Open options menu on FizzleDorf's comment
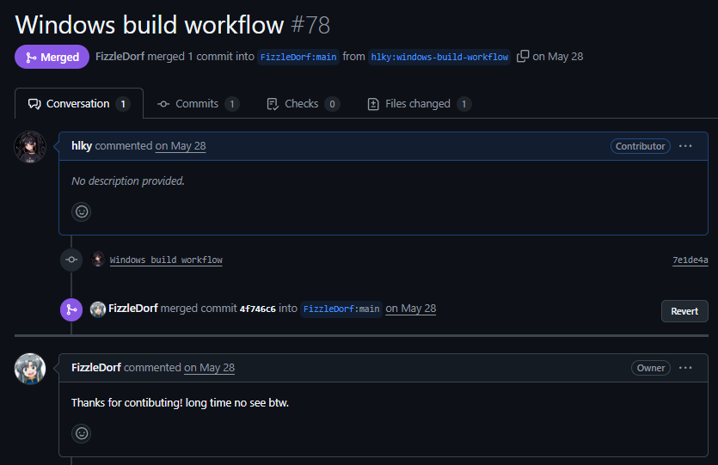 point(685,368)
